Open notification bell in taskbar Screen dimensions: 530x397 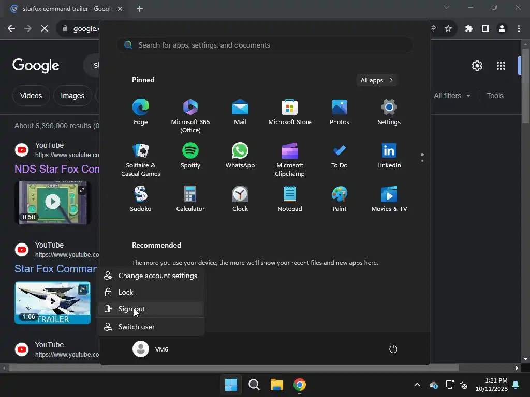[x=516, y=385]
